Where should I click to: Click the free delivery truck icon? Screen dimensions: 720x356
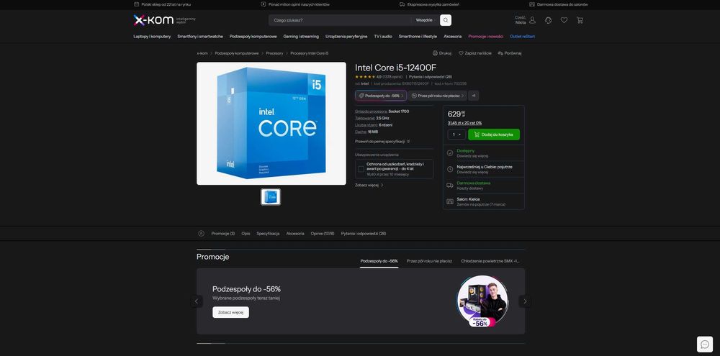click(449, 185)
